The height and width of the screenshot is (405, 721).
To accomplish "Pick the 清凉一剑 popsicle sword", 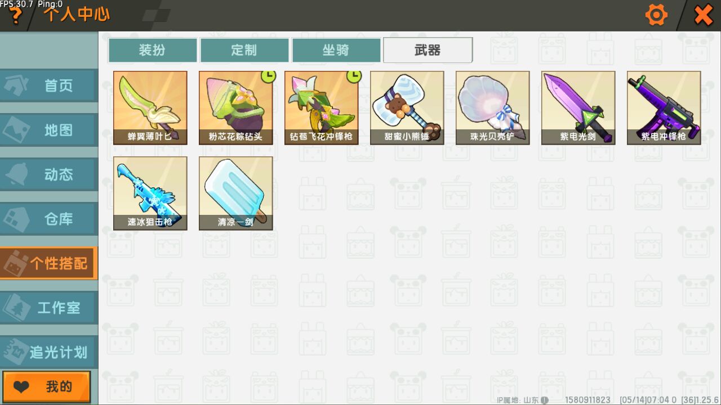I will pos(236,193).
